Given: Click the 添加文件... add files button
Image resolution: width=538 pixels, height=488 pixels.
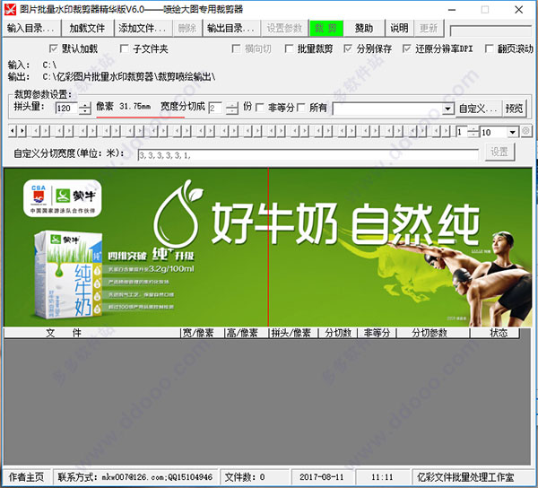Looking at the screenshot, I should 143,28.
